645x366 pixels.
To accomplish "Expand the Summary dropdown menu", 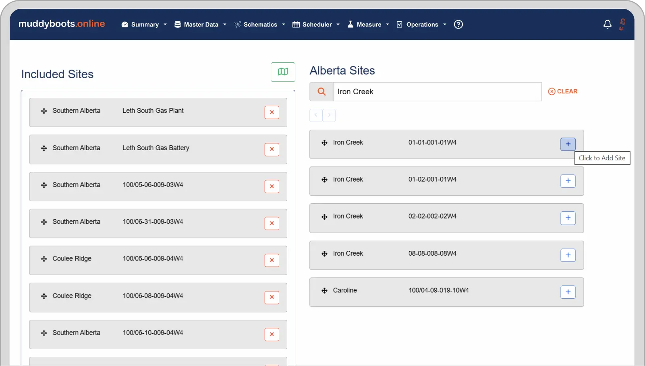I will click(x=144, y=25).
